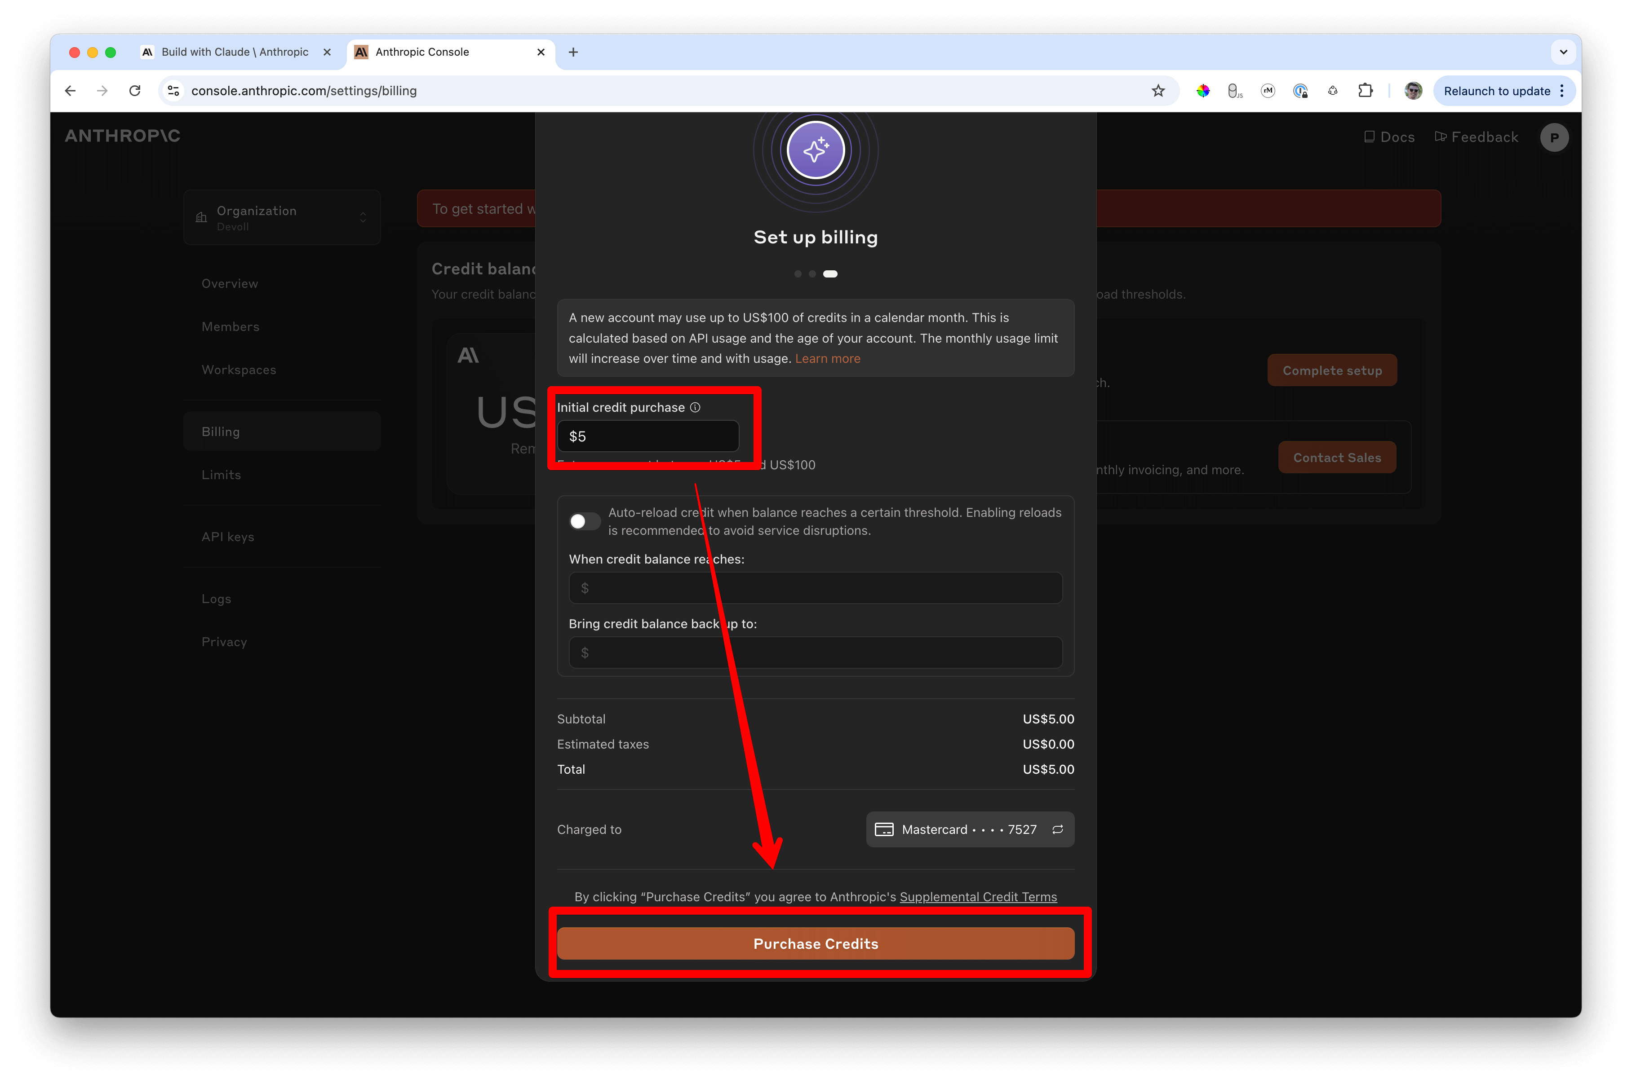Select Billing in sidebar
1632x1084 pixels.
tap(282, 432)
